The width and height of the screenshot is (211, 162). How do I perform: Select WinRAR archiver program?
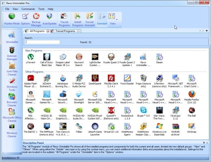coord(175,129)
